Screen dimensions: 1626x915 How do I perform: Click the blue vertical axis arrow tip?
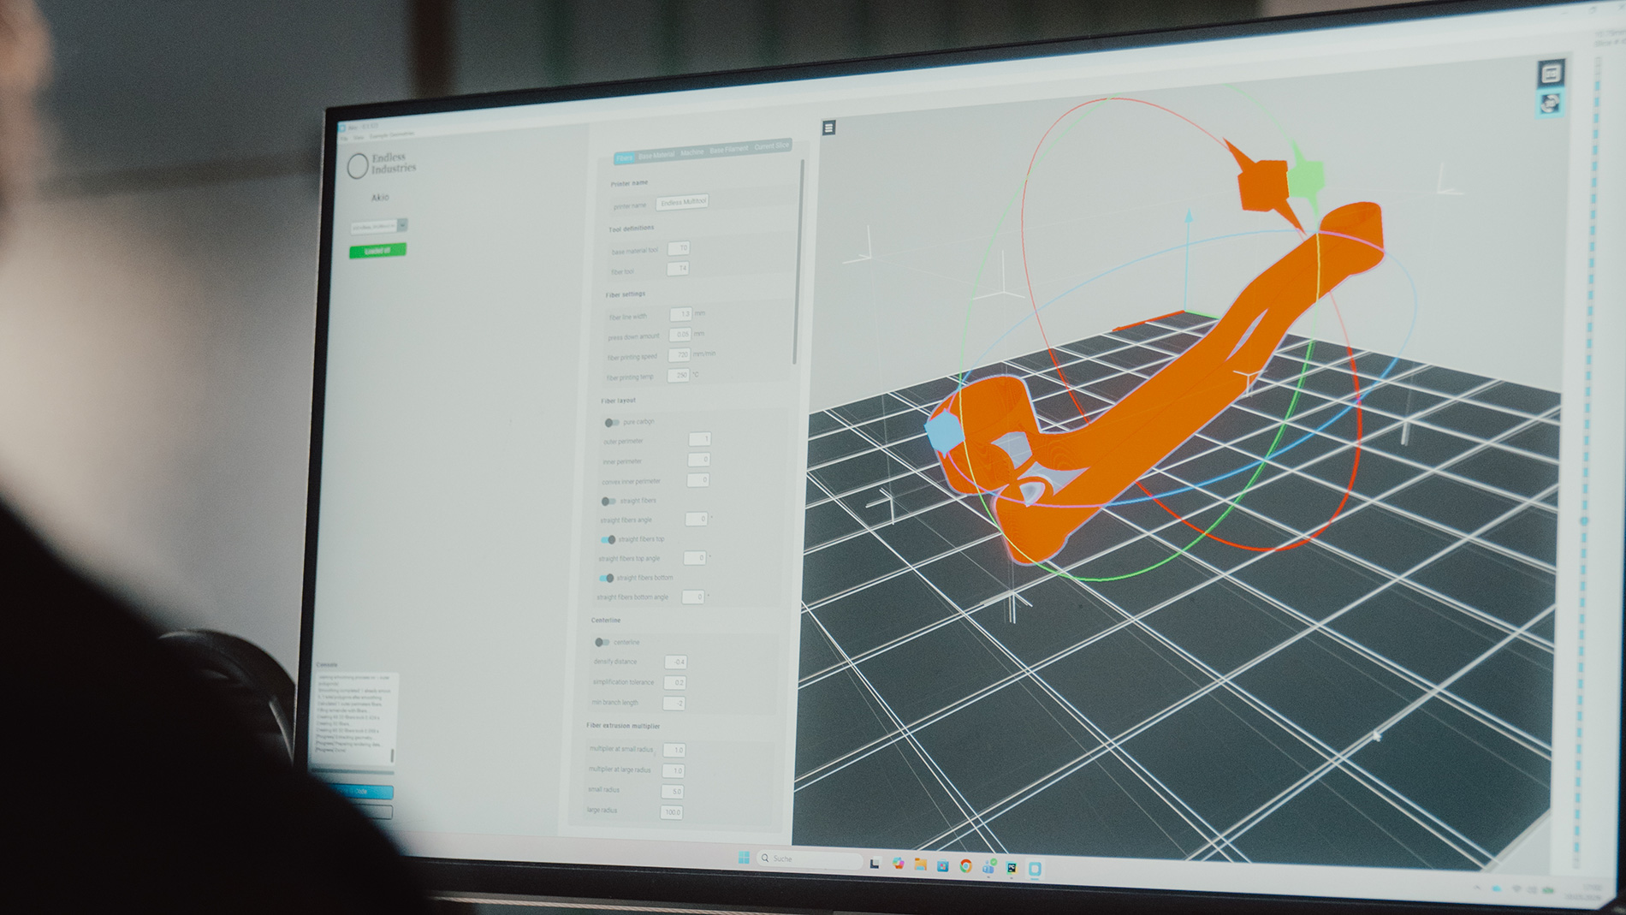click(x=1188, y=217)
